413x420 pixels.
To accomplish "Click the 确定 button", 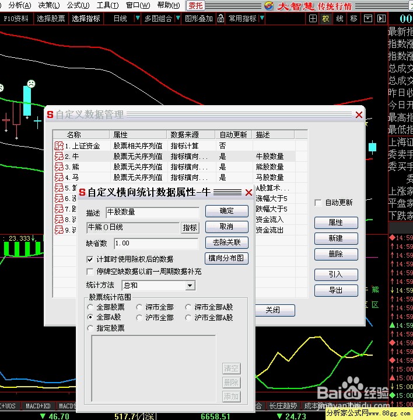I will coord(226,211).
